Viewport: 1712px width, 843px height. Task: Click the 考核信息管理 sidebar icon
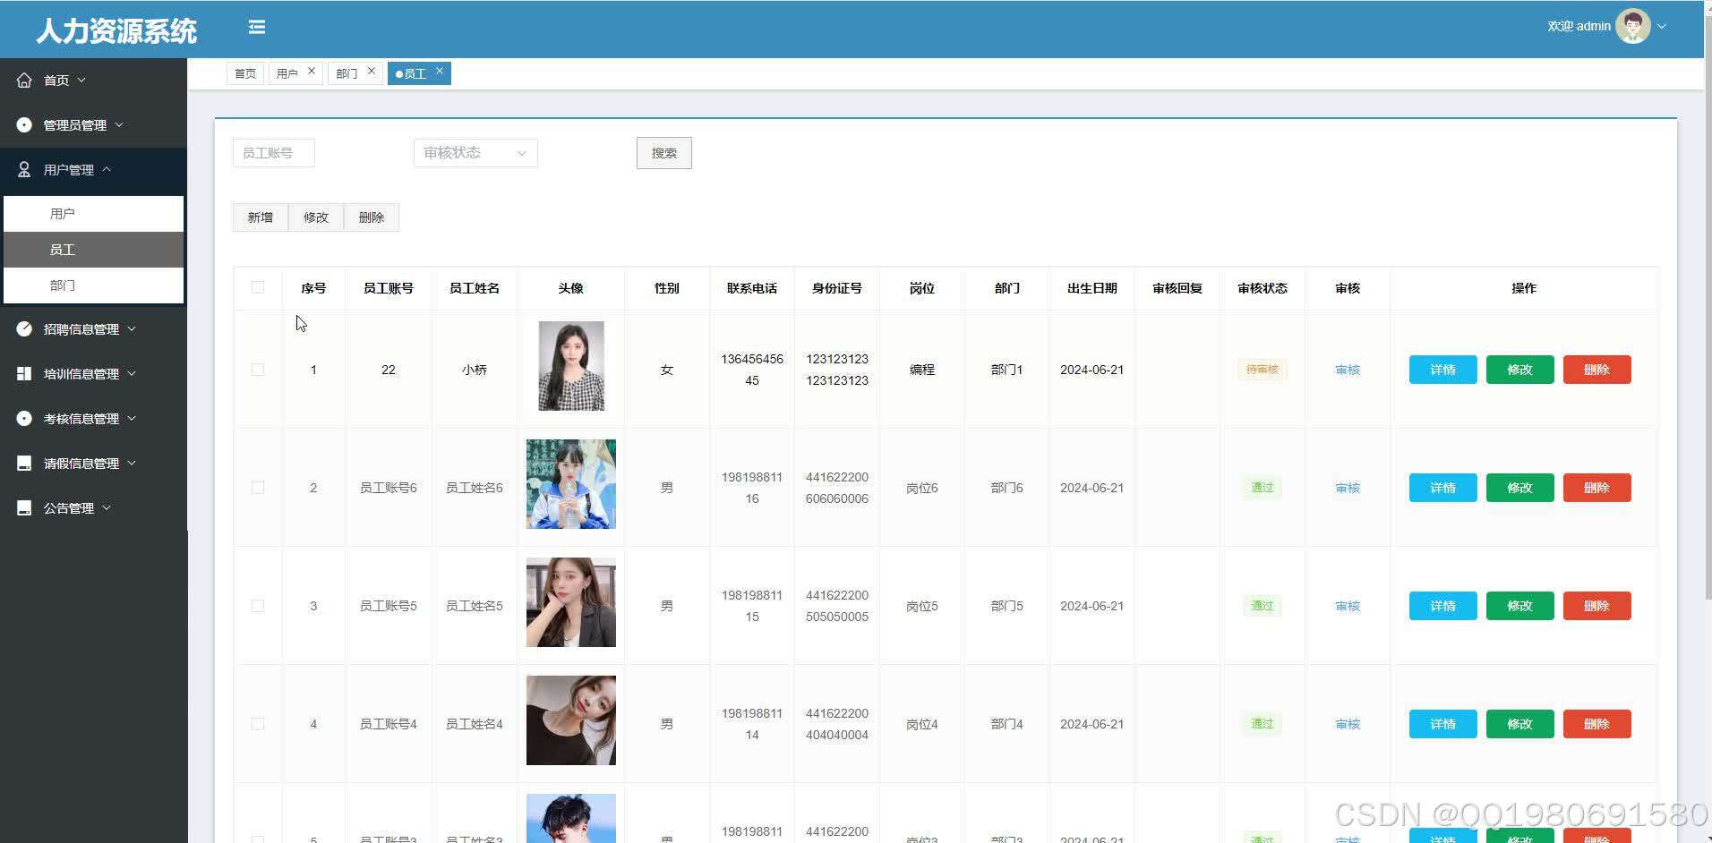pos(24,419)
